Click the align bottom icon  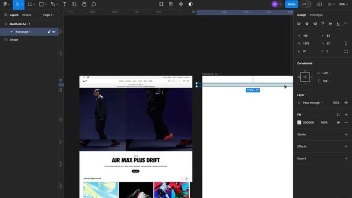(x=338, y=24)
